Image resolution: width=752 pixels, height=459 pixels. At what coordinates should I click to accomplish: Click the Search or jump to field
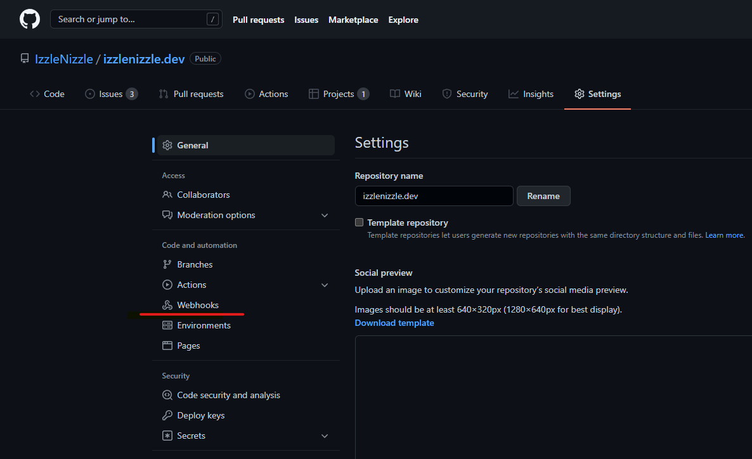click(x=136, y=19)
